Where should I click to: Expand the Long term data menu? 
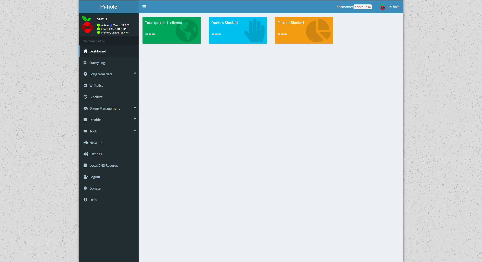click(x=135, y=73)
